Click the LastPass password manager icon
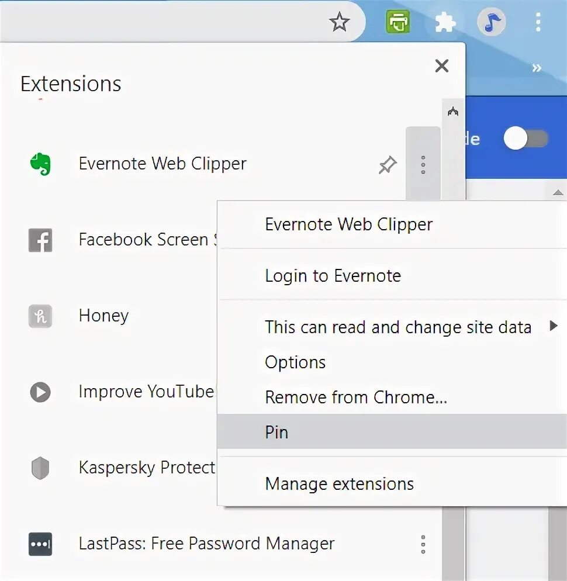Viewport: 567px width, 581px height. tap(40, 544)
